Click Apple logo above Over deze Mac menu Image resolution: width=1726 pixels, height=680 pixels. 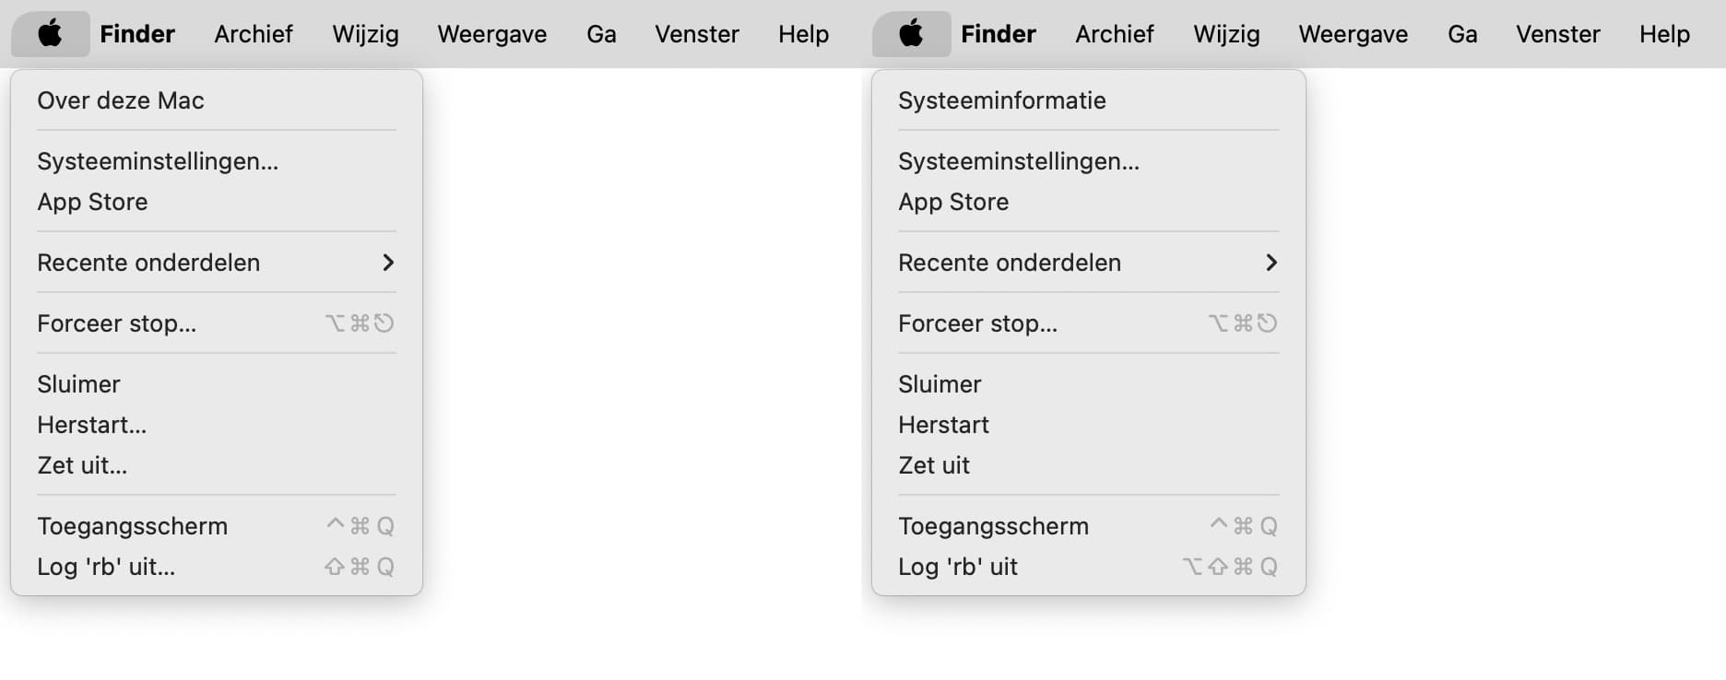click(x=50, y=34)
